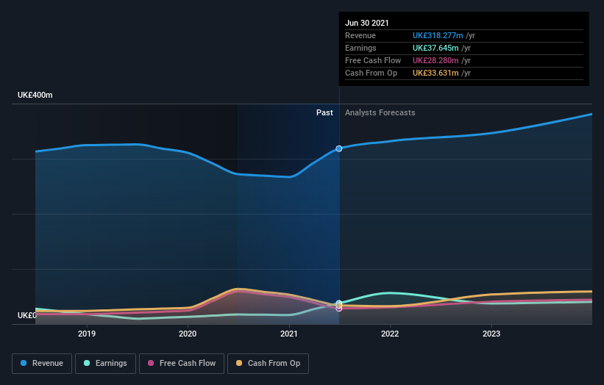
Task: Toggle the Revenue legend button
Action: coord(42,364)
